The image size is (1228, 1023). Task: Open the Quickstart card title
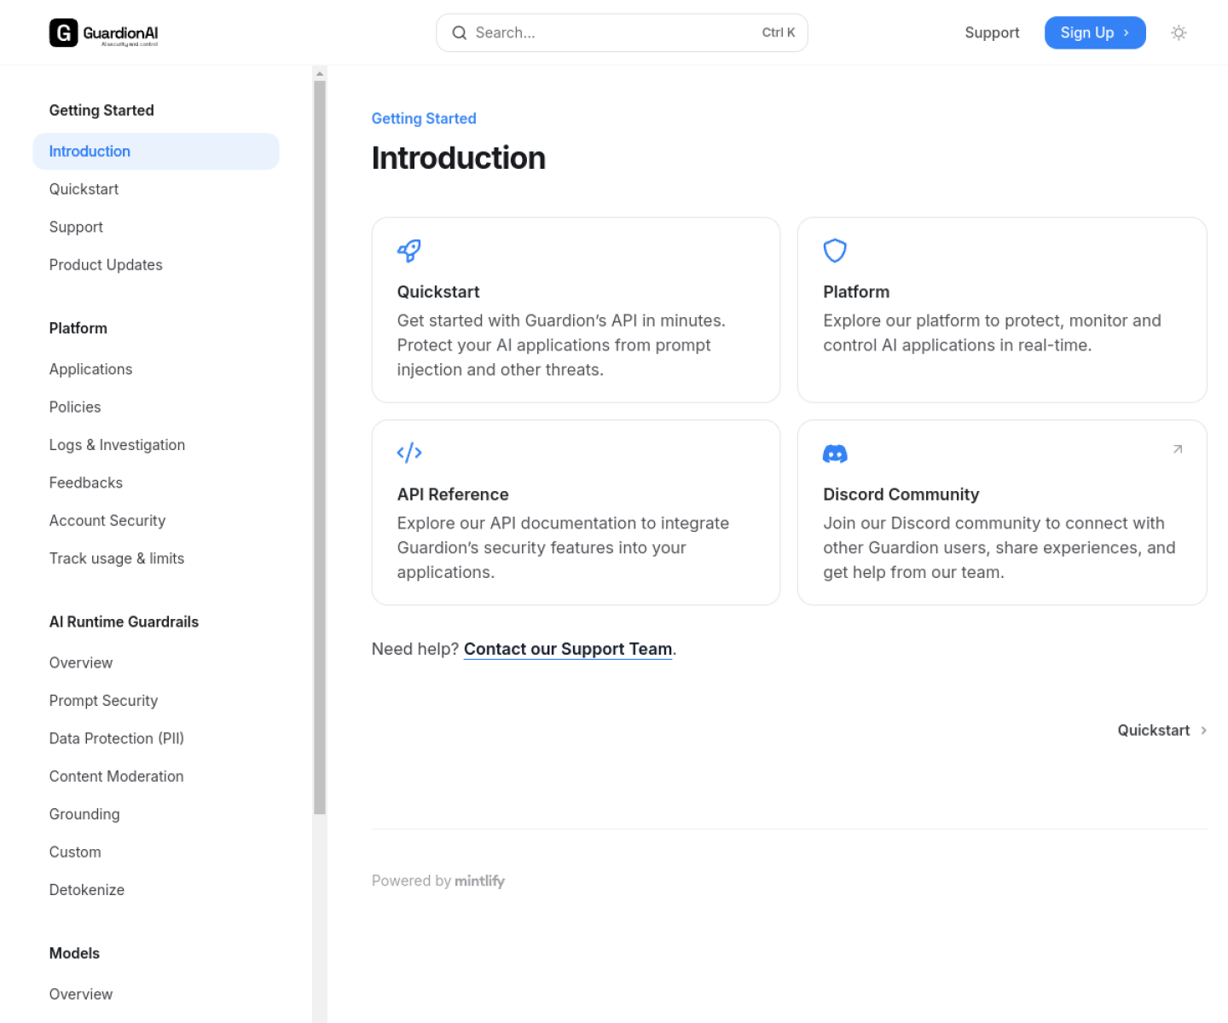coord(438,292)
